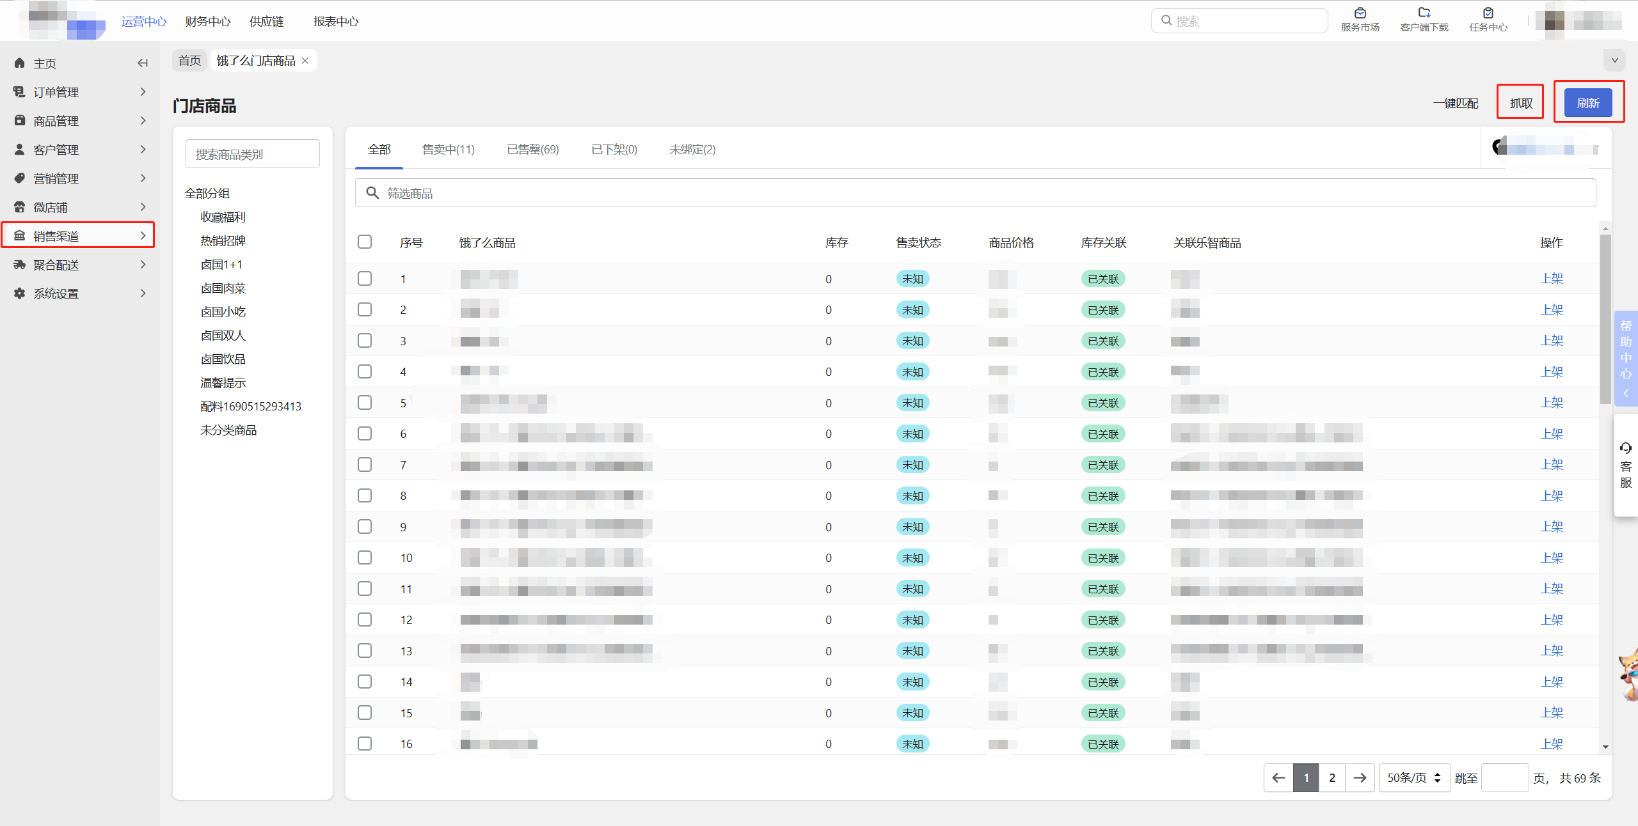
Task: Expand the 聚合配送 menu chevron
Action: click(143, 265)
